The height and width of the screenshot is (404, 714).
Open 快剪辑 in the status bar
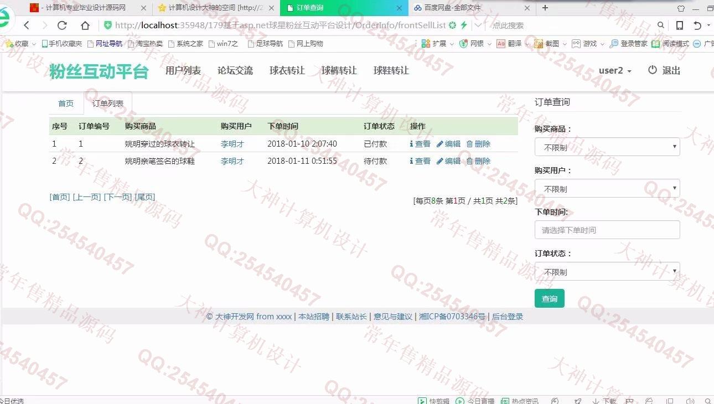(434, 401)
